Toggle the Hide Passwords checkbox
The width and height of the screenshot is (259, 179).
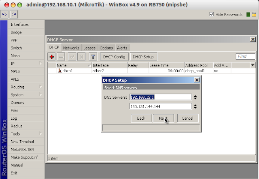(211, 15)
